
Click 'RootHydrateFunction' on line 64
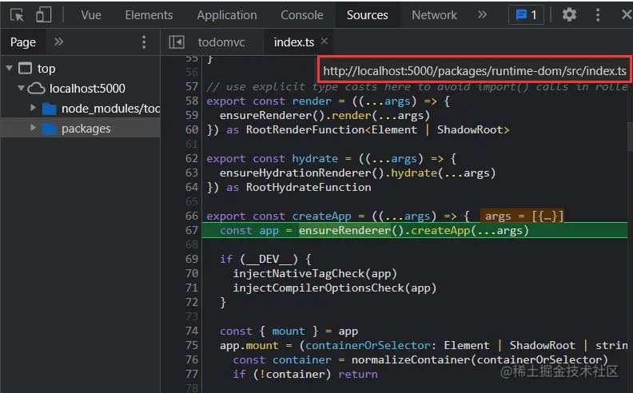309,187
